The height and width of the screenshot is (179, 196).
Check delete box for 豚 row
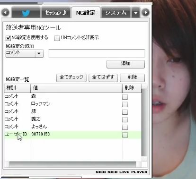[125, 112]
